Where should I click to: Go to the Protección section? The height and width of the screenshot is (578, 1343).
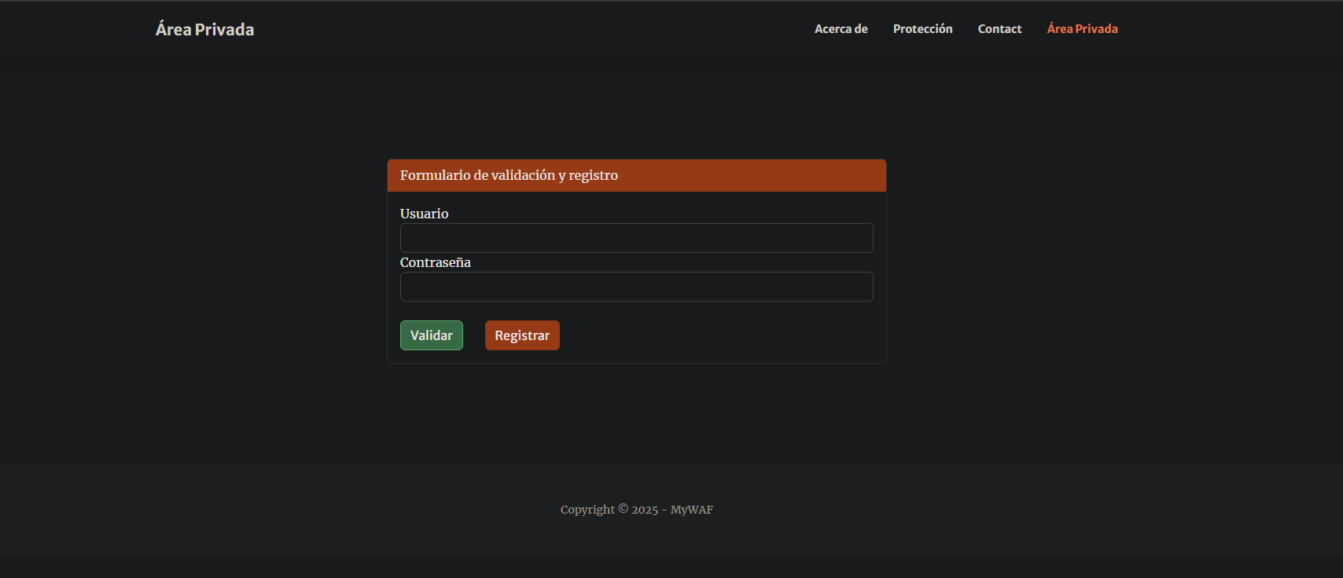tap(922, 29)
